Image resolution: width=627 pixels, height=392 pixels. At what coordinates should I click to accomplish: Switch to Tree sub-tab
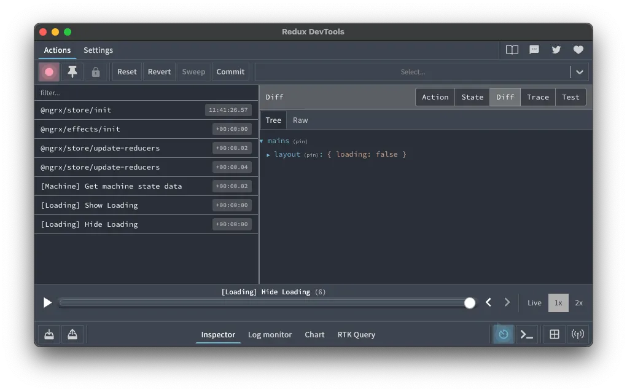click(273, 120)
